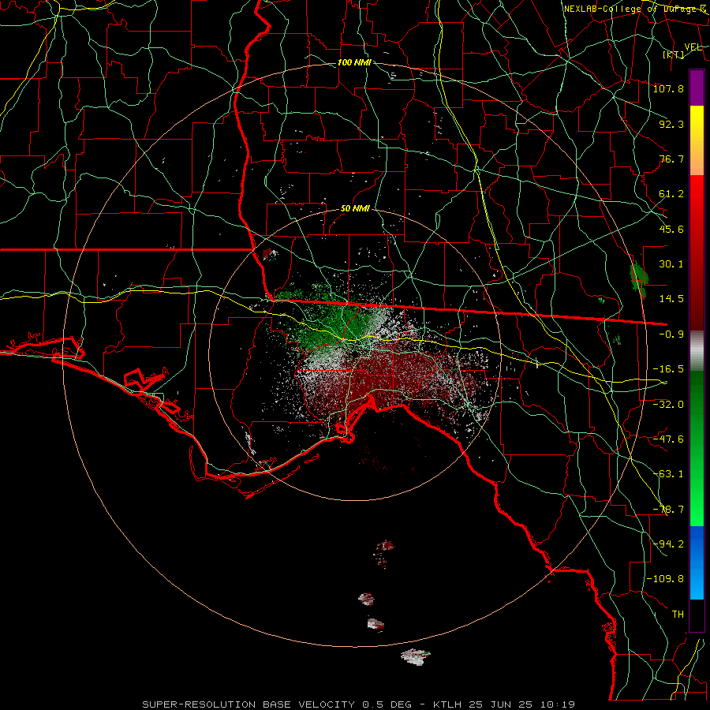Select the -16.5 velocity scale value

click(668, 369)
